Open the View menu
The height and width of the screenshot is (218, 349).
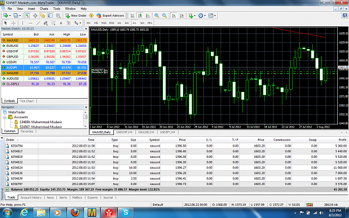point(20,9)
